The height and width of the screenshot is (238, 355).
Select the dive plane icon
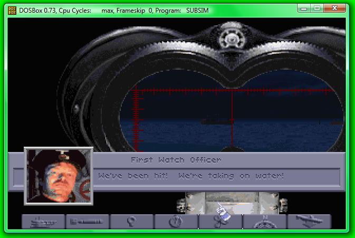pos(309,222)
